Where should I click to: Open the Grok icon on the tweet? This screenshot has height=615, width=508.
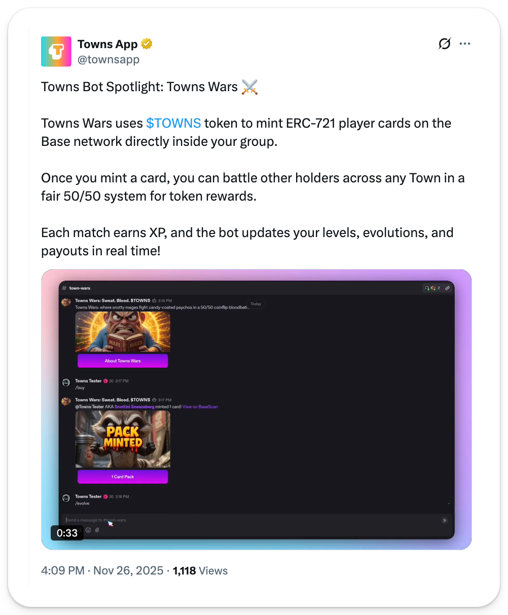(x=444, y=44)
